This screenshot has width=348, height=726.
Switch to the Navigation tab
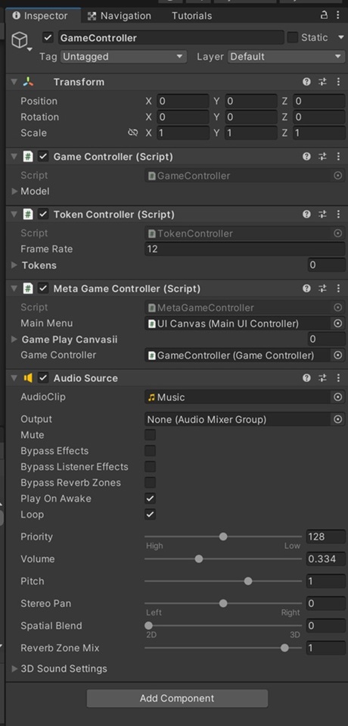click(x=120, y=16)
